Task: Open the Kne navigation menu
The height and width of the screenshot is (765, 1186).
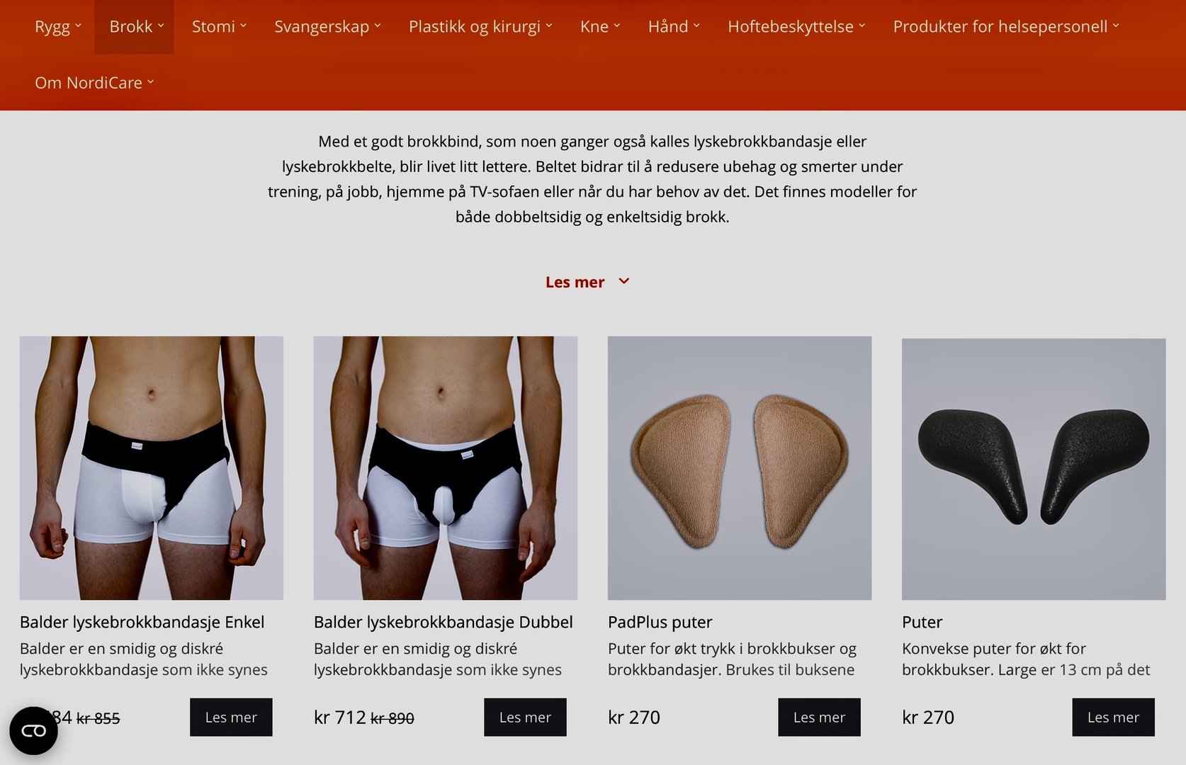Action: click(600, 27)
